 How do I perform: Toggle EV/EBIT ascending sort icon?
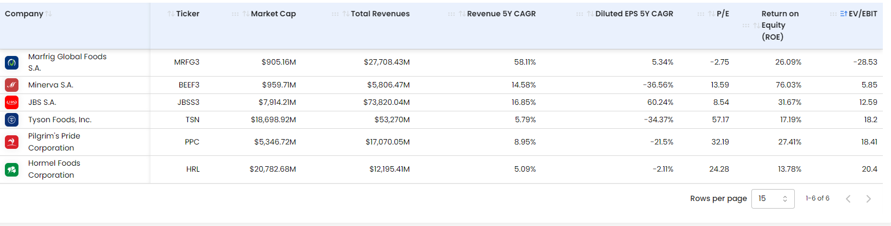click(x=844, y=14)
